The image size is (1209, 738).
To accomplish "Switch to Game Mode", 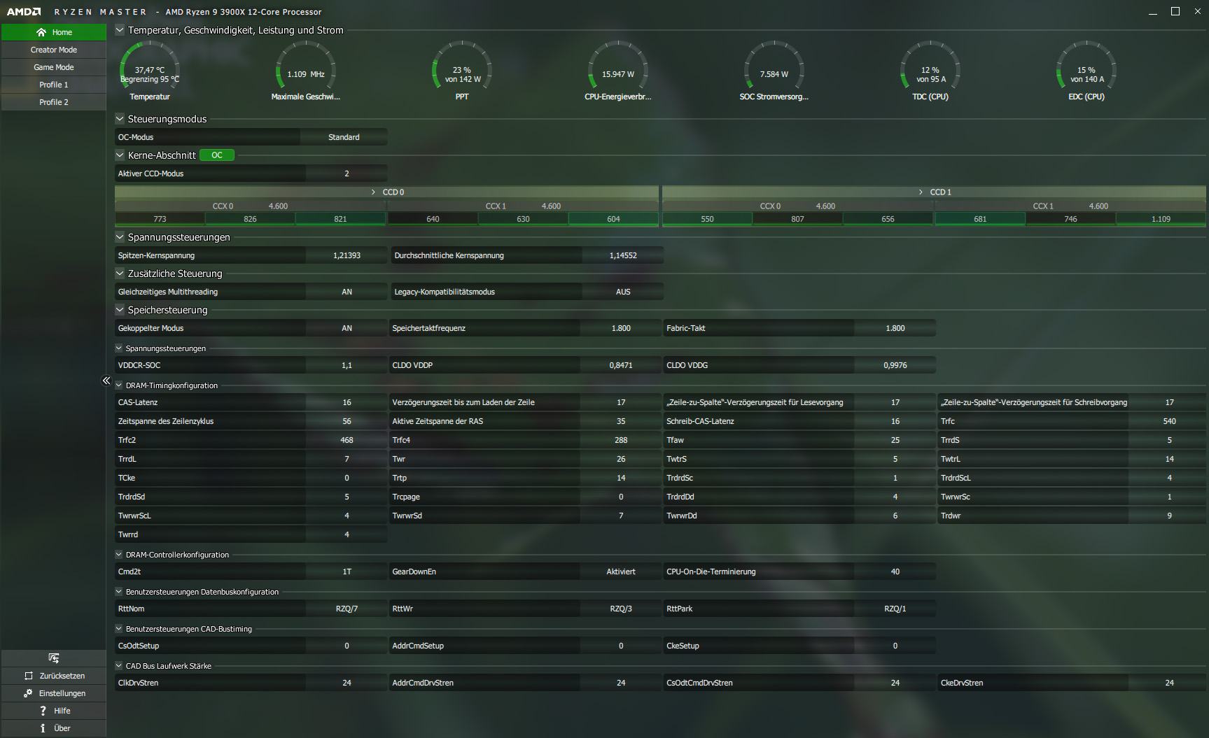I will (54, 67).
